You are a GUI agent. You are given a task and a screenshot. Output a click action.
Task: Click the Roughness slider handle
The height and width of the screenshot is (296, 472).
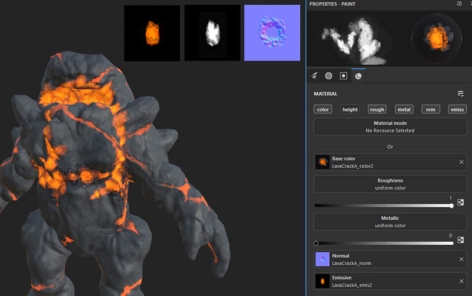pos(451,206)
